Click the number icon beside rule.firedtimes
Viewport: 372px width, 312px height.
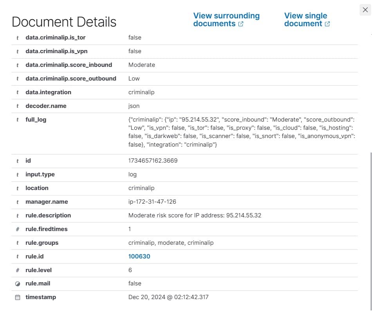click(17, 229)
